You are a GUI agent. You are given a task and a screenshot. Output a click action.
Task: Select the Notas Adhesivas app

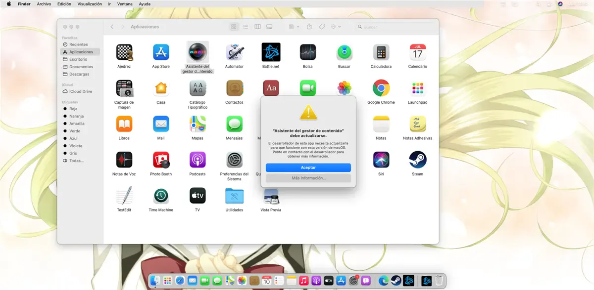click(x=418, y=124)
